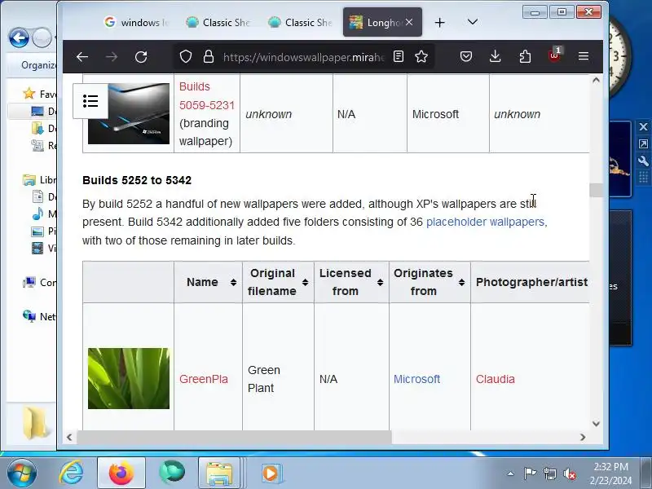
Task: Open placeholder wallpapers link
Action: tap(485, 222)
